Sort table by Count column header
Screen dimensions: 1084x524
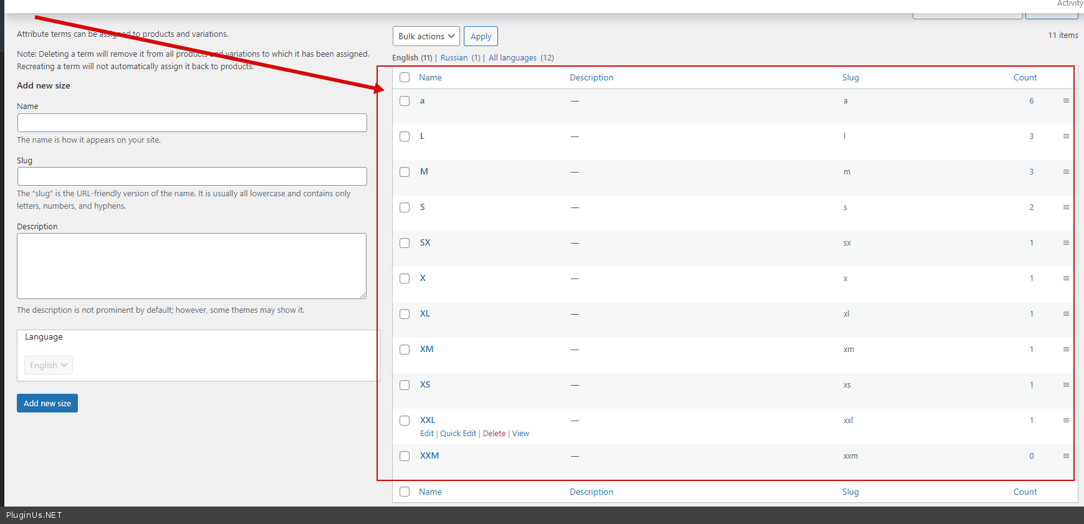[x=1025, y=77]
